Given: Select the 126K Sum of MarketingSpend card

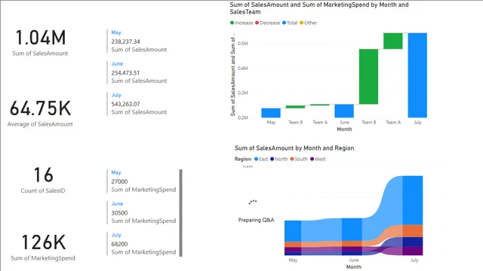Looking at the screenshot, I should [x=43, y=248].
